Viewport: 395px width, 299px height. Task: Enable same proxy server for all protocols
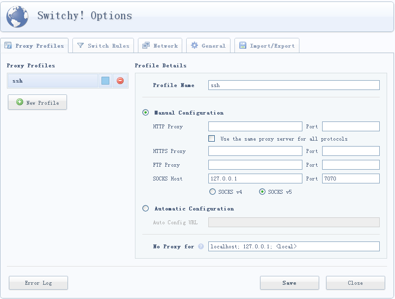coord(212,139)
